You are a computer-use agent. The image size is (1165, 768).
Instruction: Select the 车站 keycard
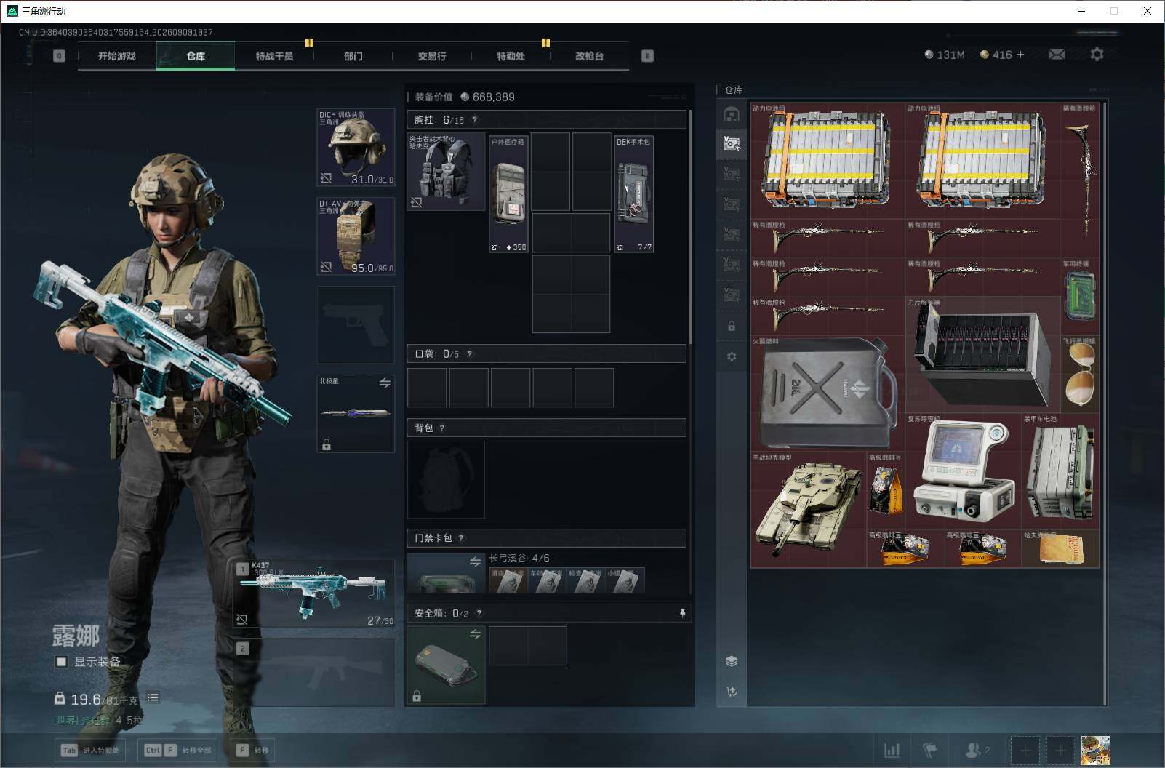pos(546,580)
